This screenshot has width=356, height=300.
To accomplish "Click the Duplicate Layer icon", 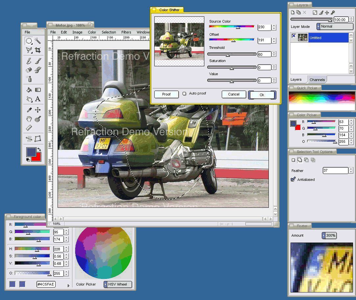I will [298, 12].
